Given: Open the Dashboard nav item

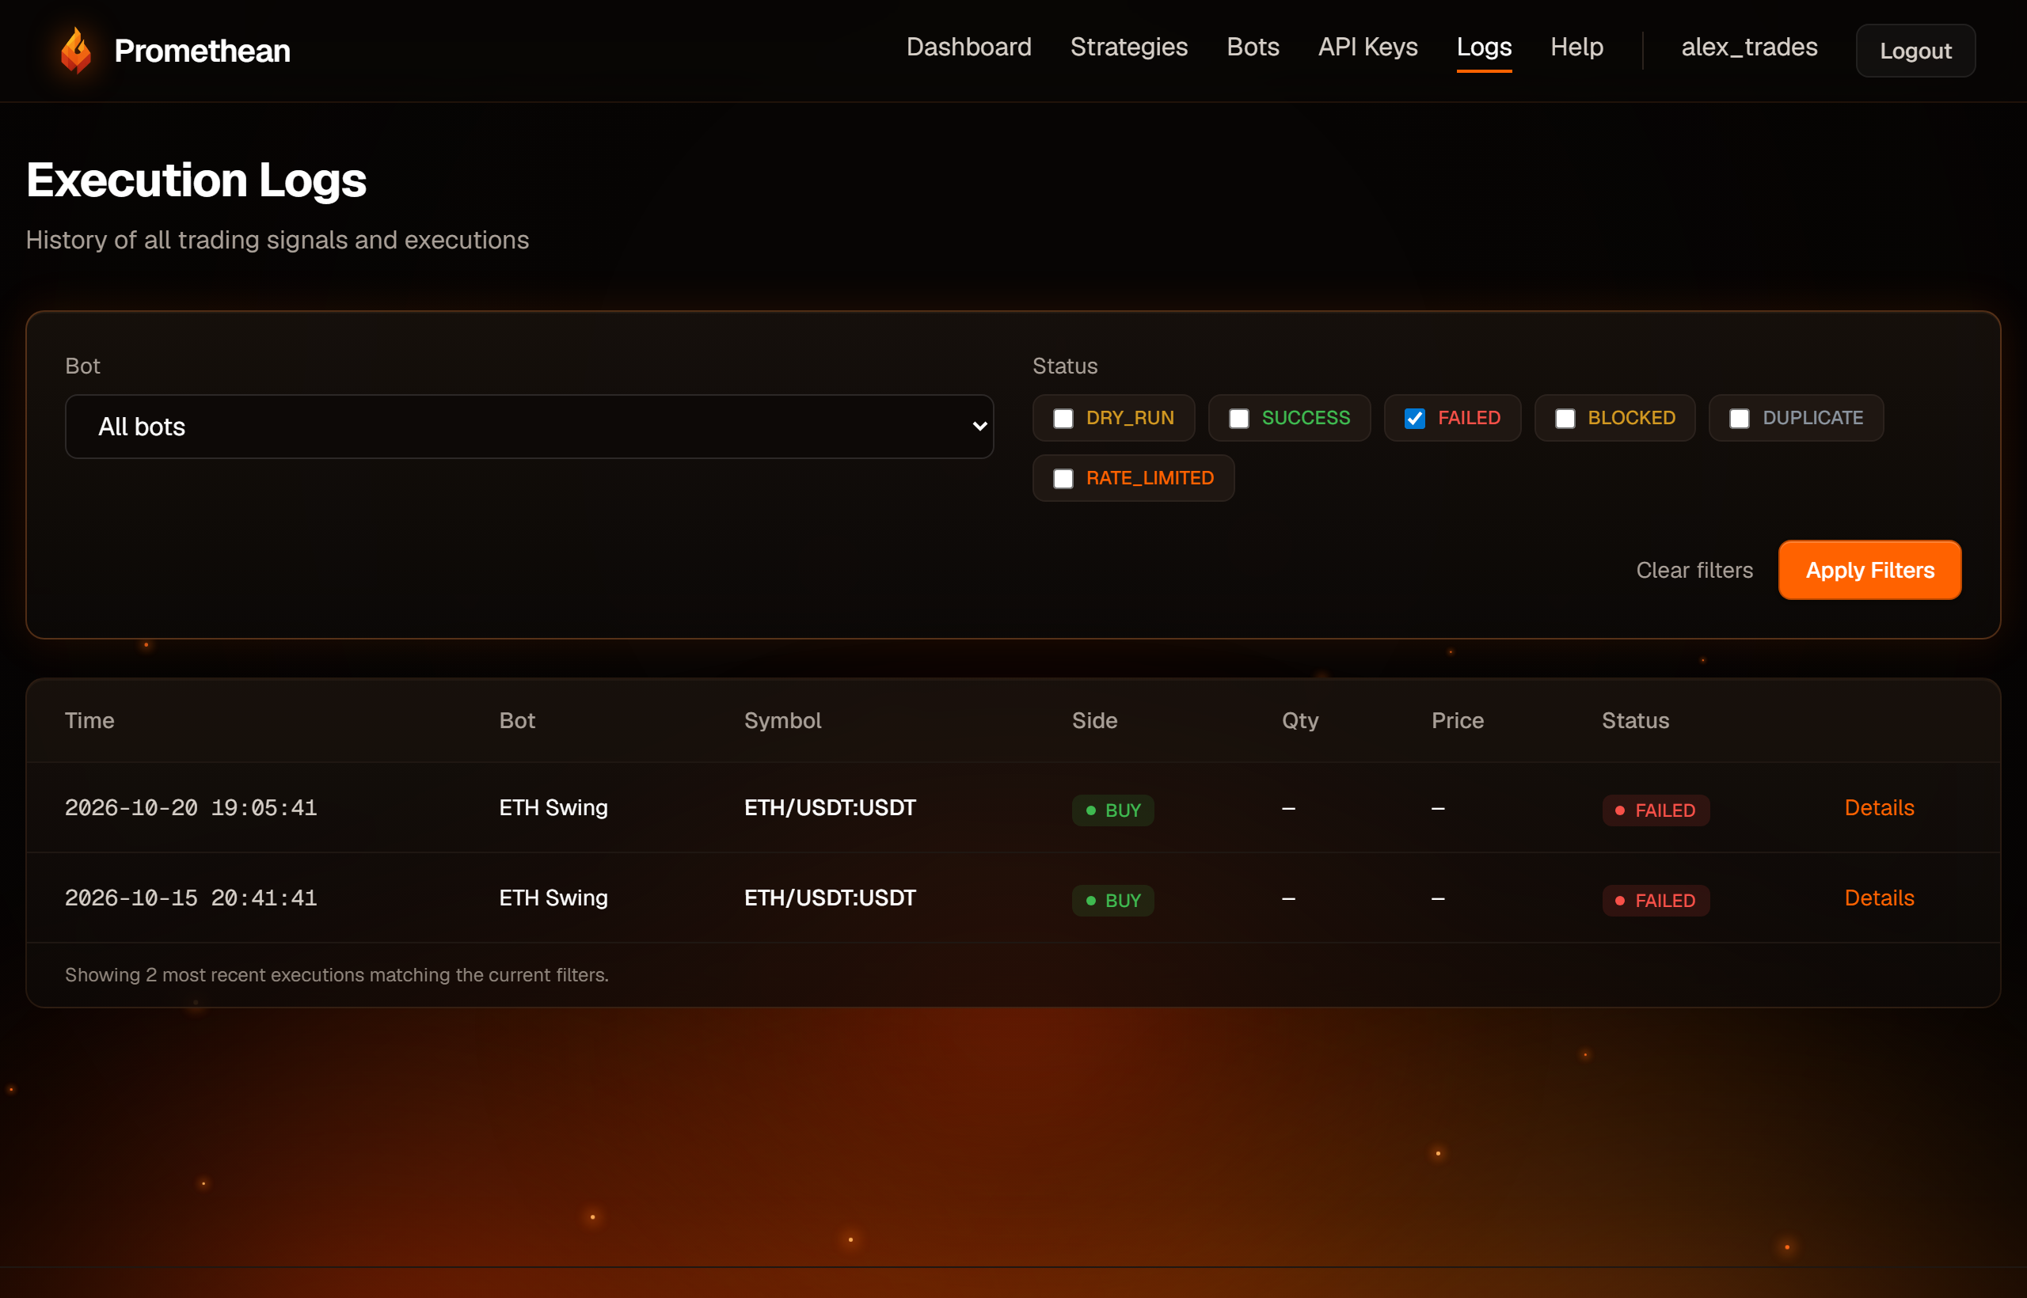Looking at the screenshot, I should [x=969, y=47].
